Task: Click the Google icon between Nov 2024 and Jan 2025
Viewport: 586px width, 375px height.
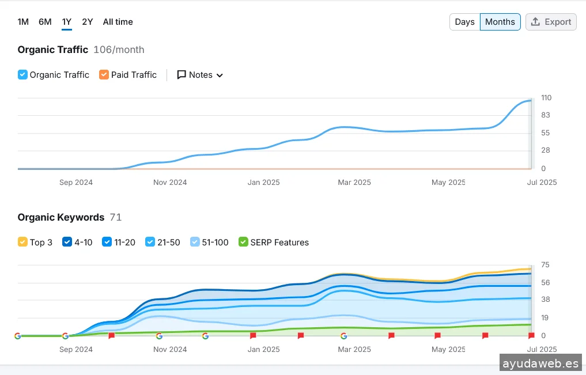Action: pyautogui.click(x=205, y=336)
